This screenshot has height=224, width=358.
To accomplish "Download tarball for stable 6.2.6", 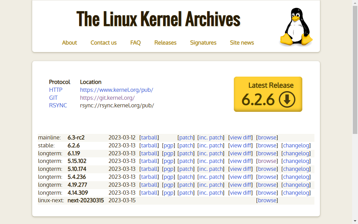I will (x=149, y=146).
